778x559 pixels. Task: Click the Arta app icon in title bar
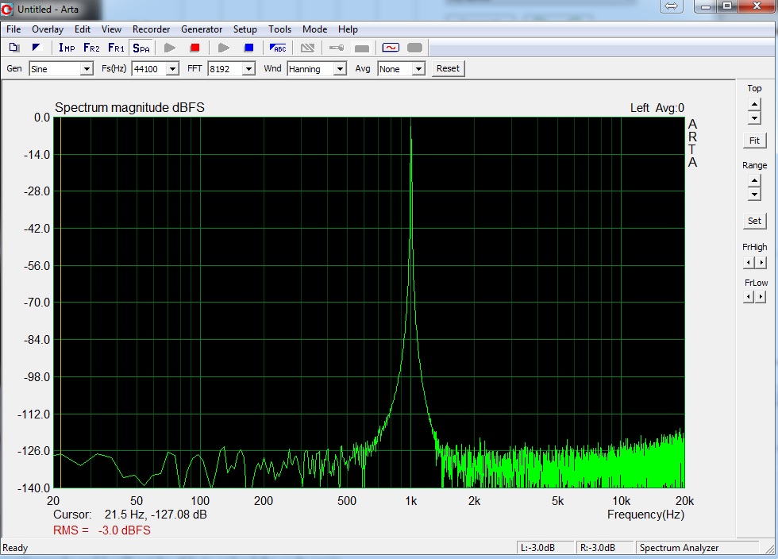click(x=7, y=9)
